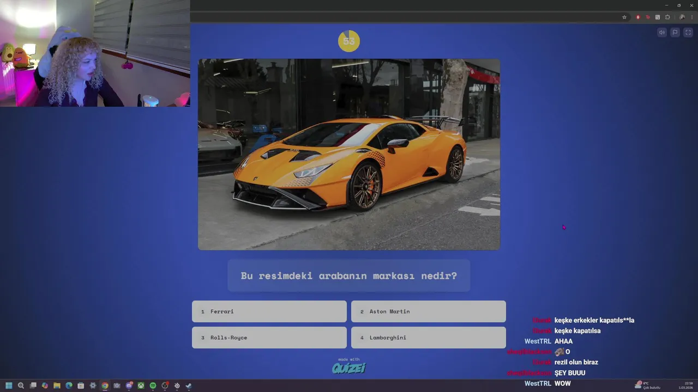Open Windows Settings gear on taskbar
This screenshot has width=698, height=392.
(x=93, y=385)
